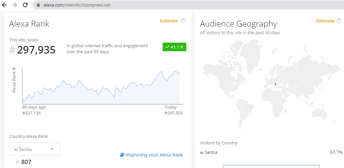Click the Estimate label in Alexa Rank card
The width and height of the screenshot is (344, 168).
click(x=169, y=21)
